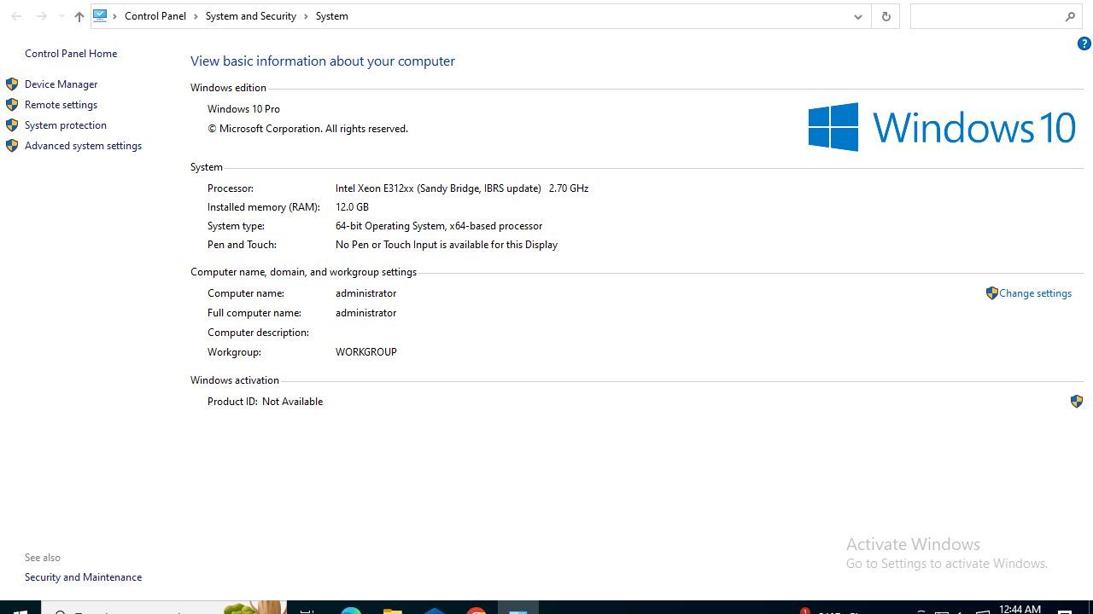Open Remote settings

tap(61, 105)
